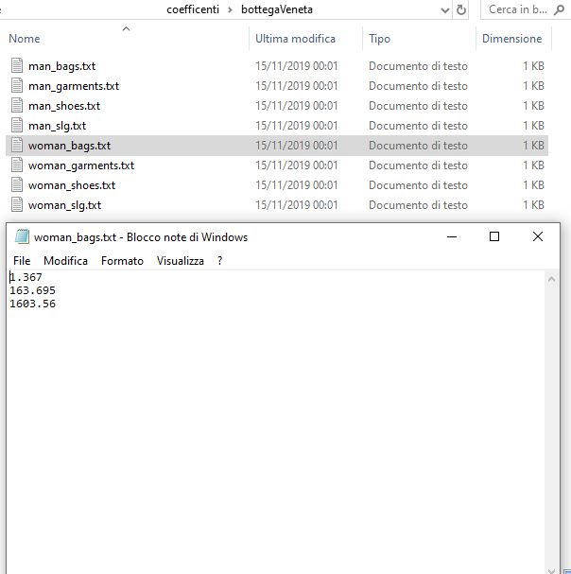Open the Visualizza menu
This screenshot has width=571, height=574.
click(x=180, y=261)
